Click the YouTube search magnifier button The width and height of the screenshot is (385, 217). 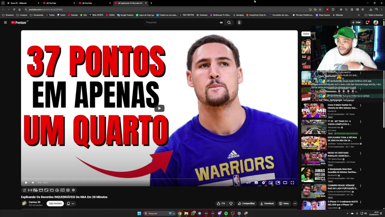tap(229, 22)
